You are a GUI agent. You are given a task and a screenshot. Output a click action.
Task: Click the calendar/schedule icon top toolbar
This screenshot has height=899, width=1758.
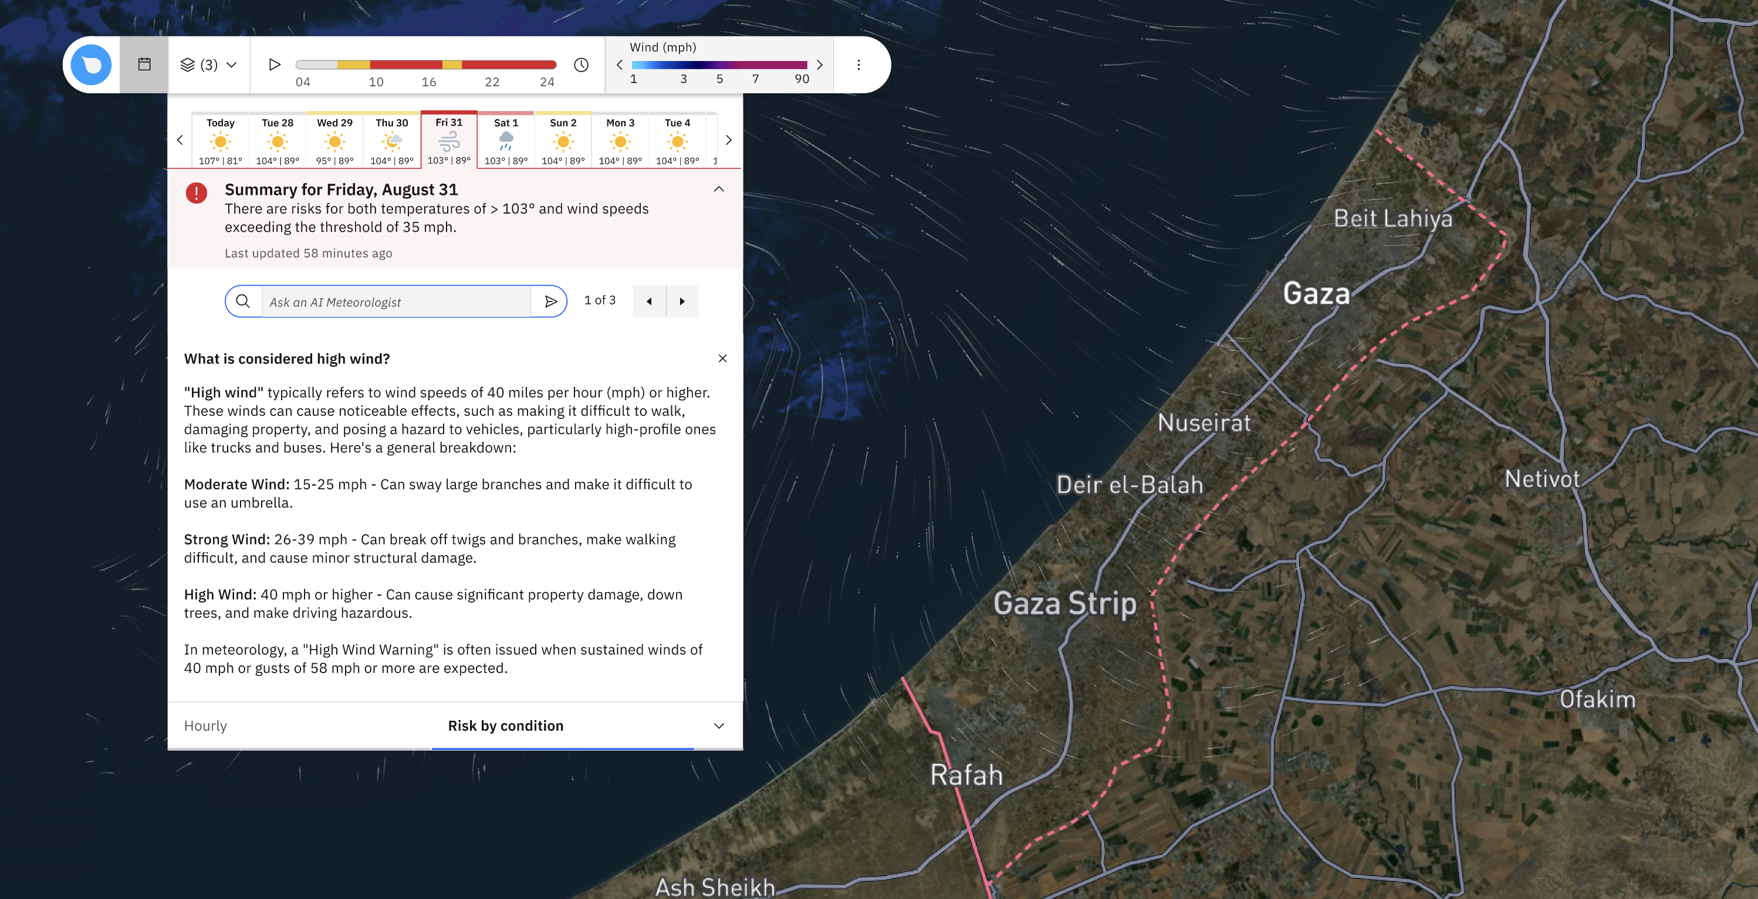[x=144, y=64]
